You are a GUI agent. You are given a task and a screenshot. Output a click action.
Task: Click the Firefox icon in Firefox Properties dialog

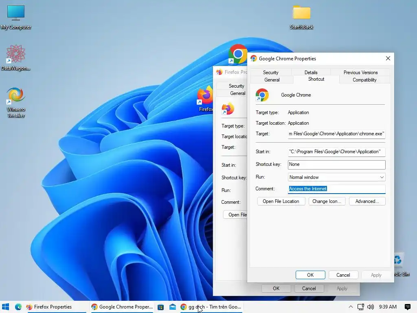coord(228,108)
